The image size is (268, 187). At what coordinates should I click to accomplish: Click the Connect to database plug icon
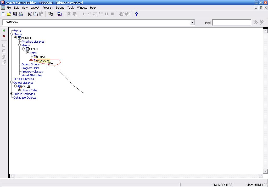click(x=51, y=14)
